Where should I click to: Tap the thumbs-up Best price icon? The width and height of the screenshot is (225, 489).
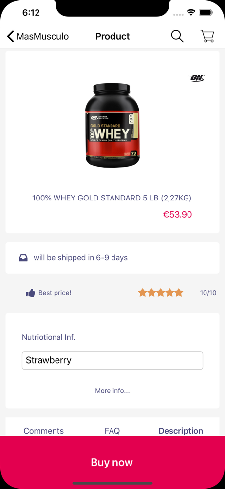coord(31,293)
